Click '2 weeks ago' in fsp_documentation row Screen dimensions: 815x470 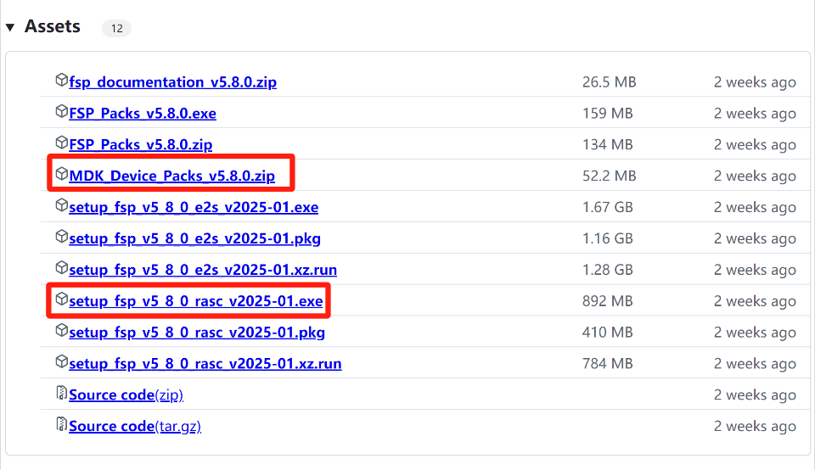[x=755, y=82]
